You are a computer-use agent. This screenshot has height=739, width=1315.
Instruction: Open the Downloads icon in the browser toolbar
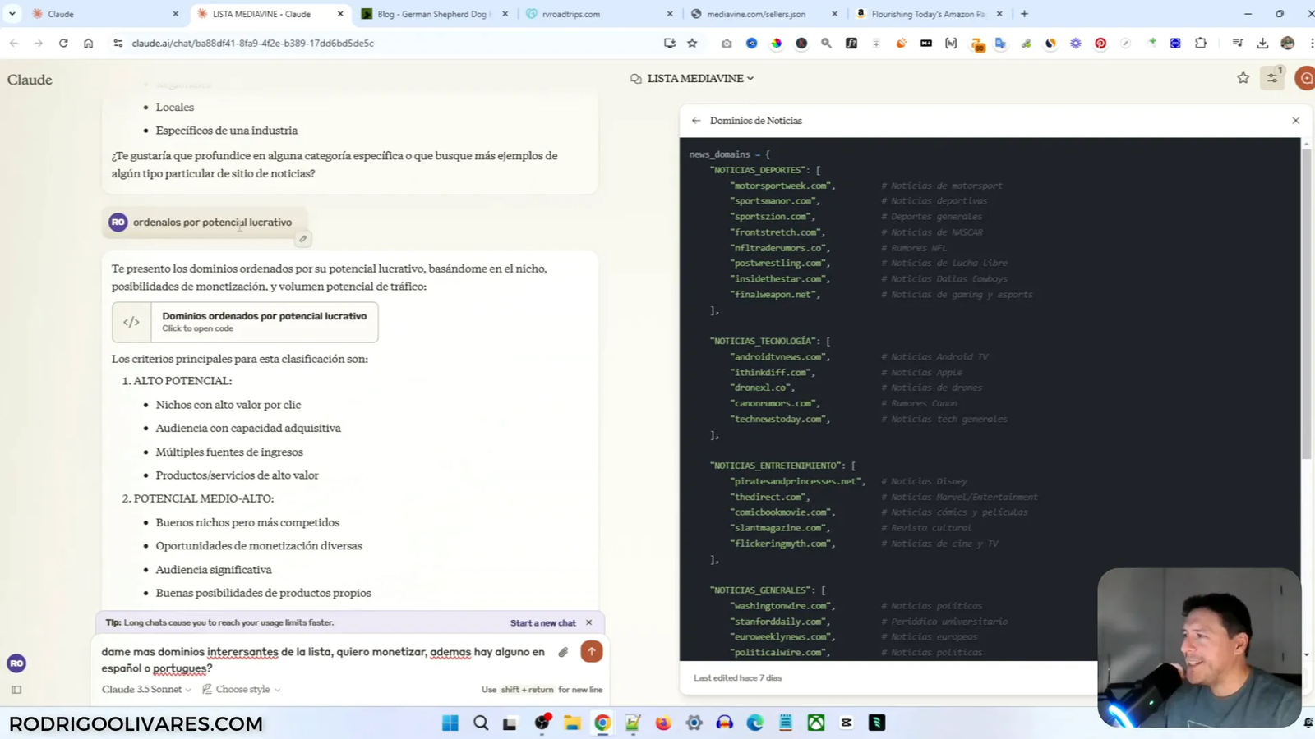pyautogui.click(x=1264, y=43)
